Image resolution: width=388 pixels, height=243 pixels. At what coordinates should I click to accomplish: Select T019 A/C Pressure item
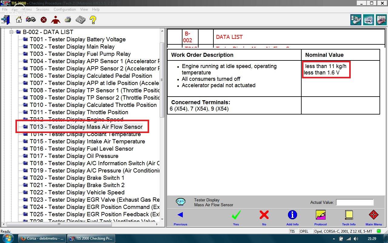click(95, 170)
